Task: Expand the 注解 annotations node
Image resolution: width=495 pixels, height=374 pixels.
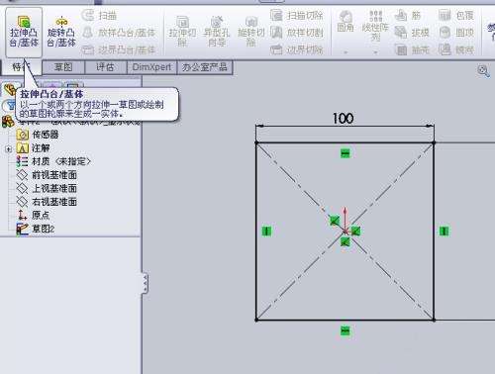Action: pyautogui.click(x=8, y=148)
